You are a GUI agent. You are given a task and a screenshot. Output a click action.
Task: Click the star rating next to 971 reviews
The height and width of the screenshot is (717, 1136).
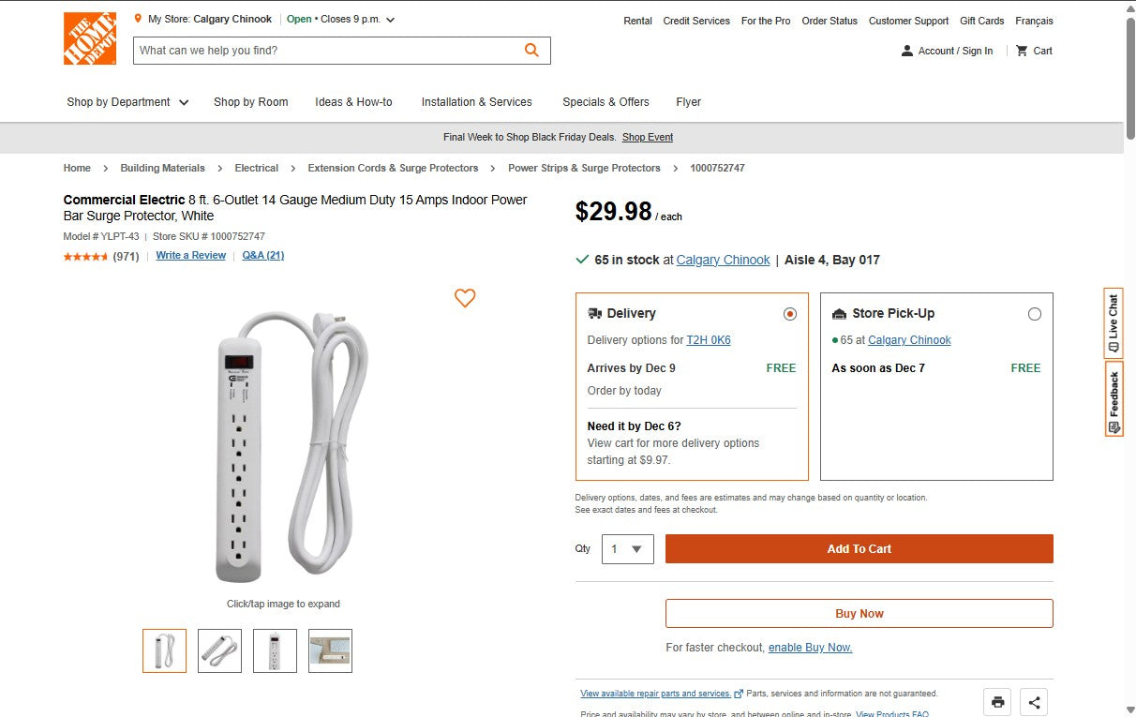[85, 256]
